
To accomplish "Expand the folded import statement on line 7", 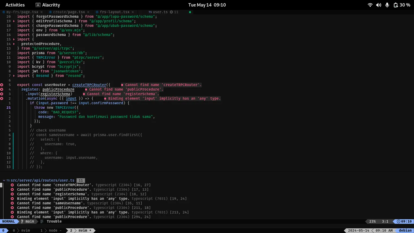I will pos(13,75).
